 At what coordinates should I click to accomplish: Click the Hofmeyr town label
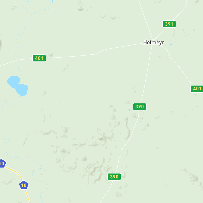pos(153,42)
